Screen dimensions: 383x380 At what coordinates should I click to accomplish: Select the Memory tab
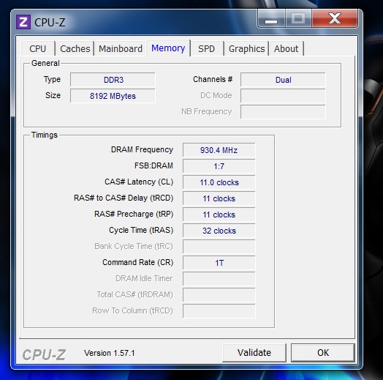[168, 48]
